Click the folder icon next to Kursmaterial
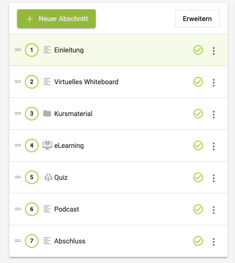Screen dimensions: 235x263 [x=47, y=114]
